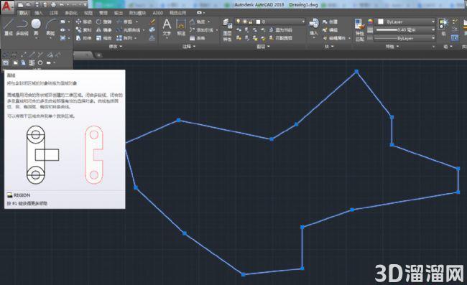The image size is (467, 285).
Task: Switch to the Insert (插入) ribbon tab
Action: coord(39,13)
